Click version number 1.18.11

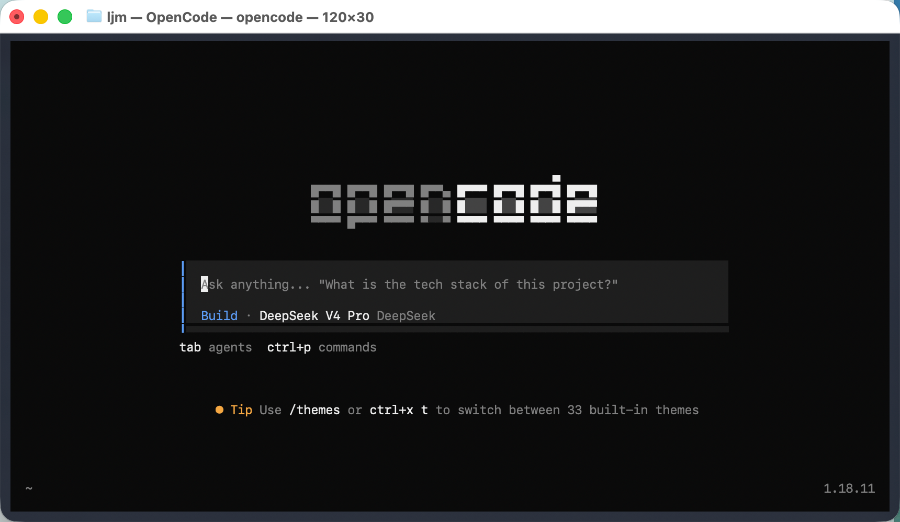click(849, 489)
